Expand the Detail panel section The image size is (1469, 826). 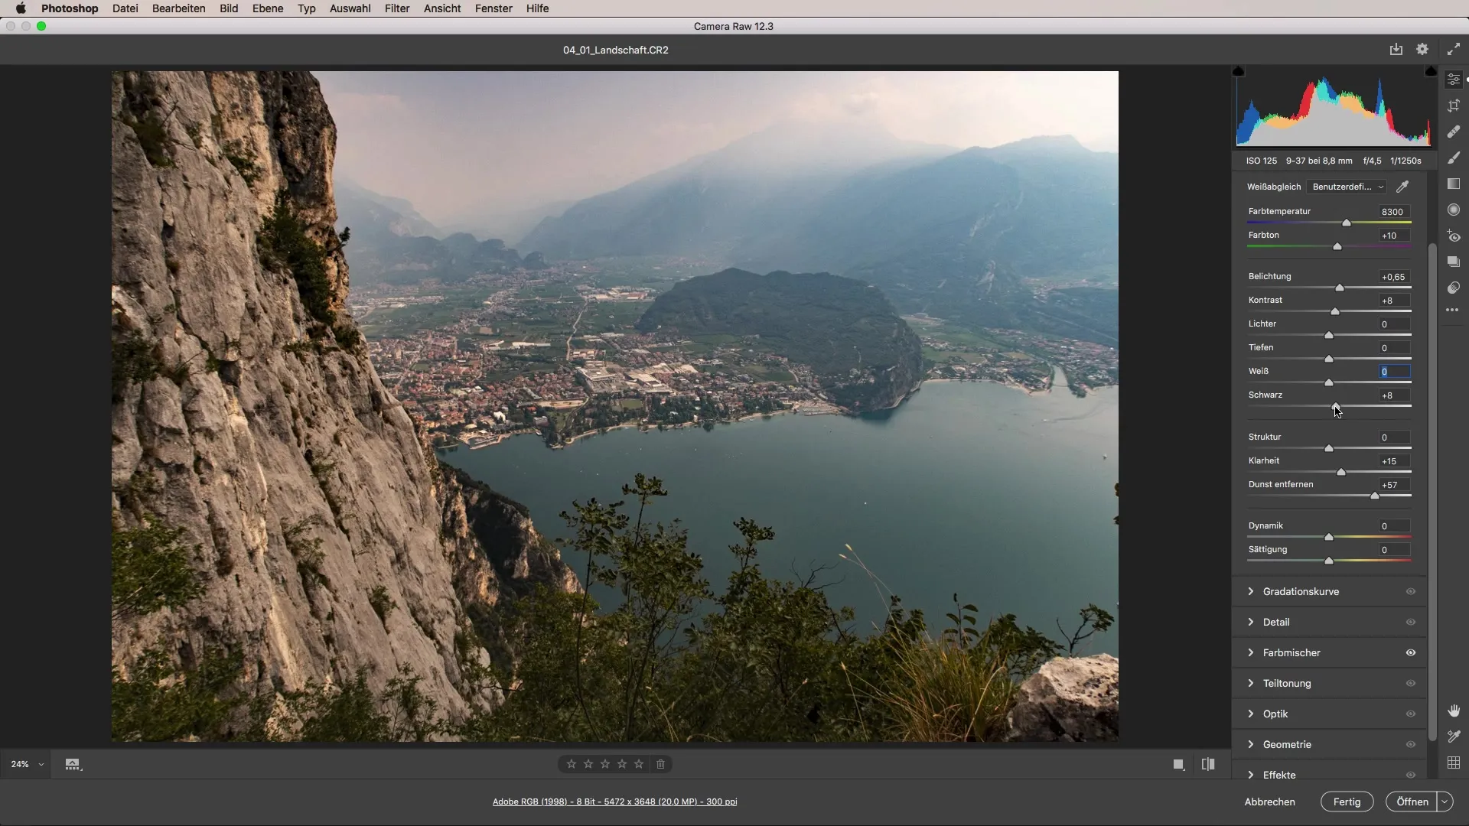pos(1275,622)
